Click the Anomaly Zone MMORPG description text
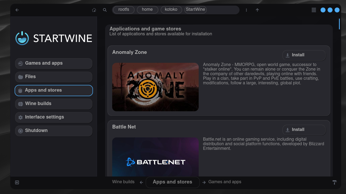Viewport: 346px width, 194px height. (262, 74)
